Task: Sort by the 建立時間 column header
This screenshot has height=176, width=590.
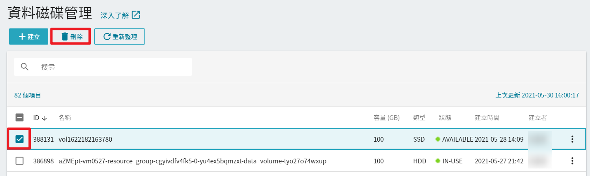Action: click(x=487, y=118)
